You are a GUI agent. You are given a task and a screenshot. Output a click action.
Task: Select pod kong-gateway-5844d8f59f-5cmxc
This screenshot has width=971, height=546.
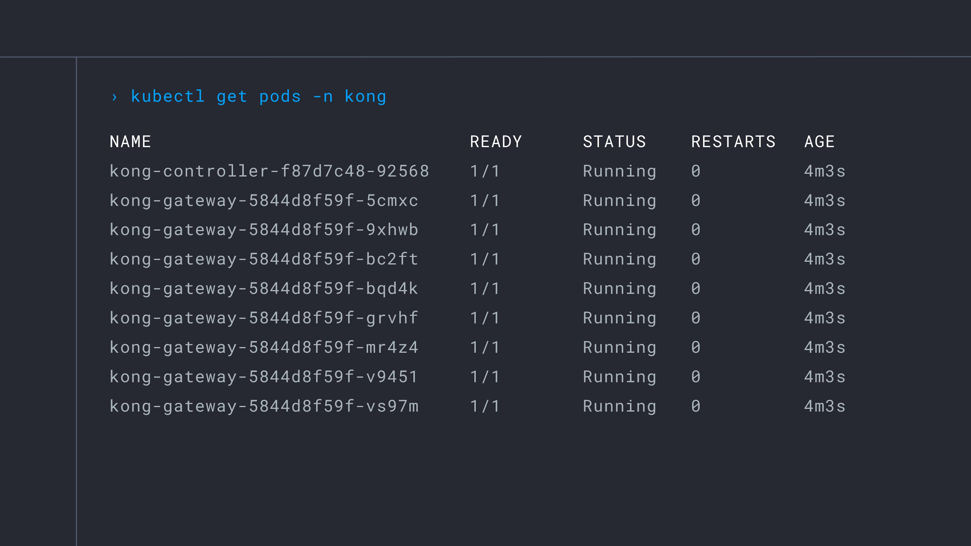pyautogui.click(x=264, y=200)
